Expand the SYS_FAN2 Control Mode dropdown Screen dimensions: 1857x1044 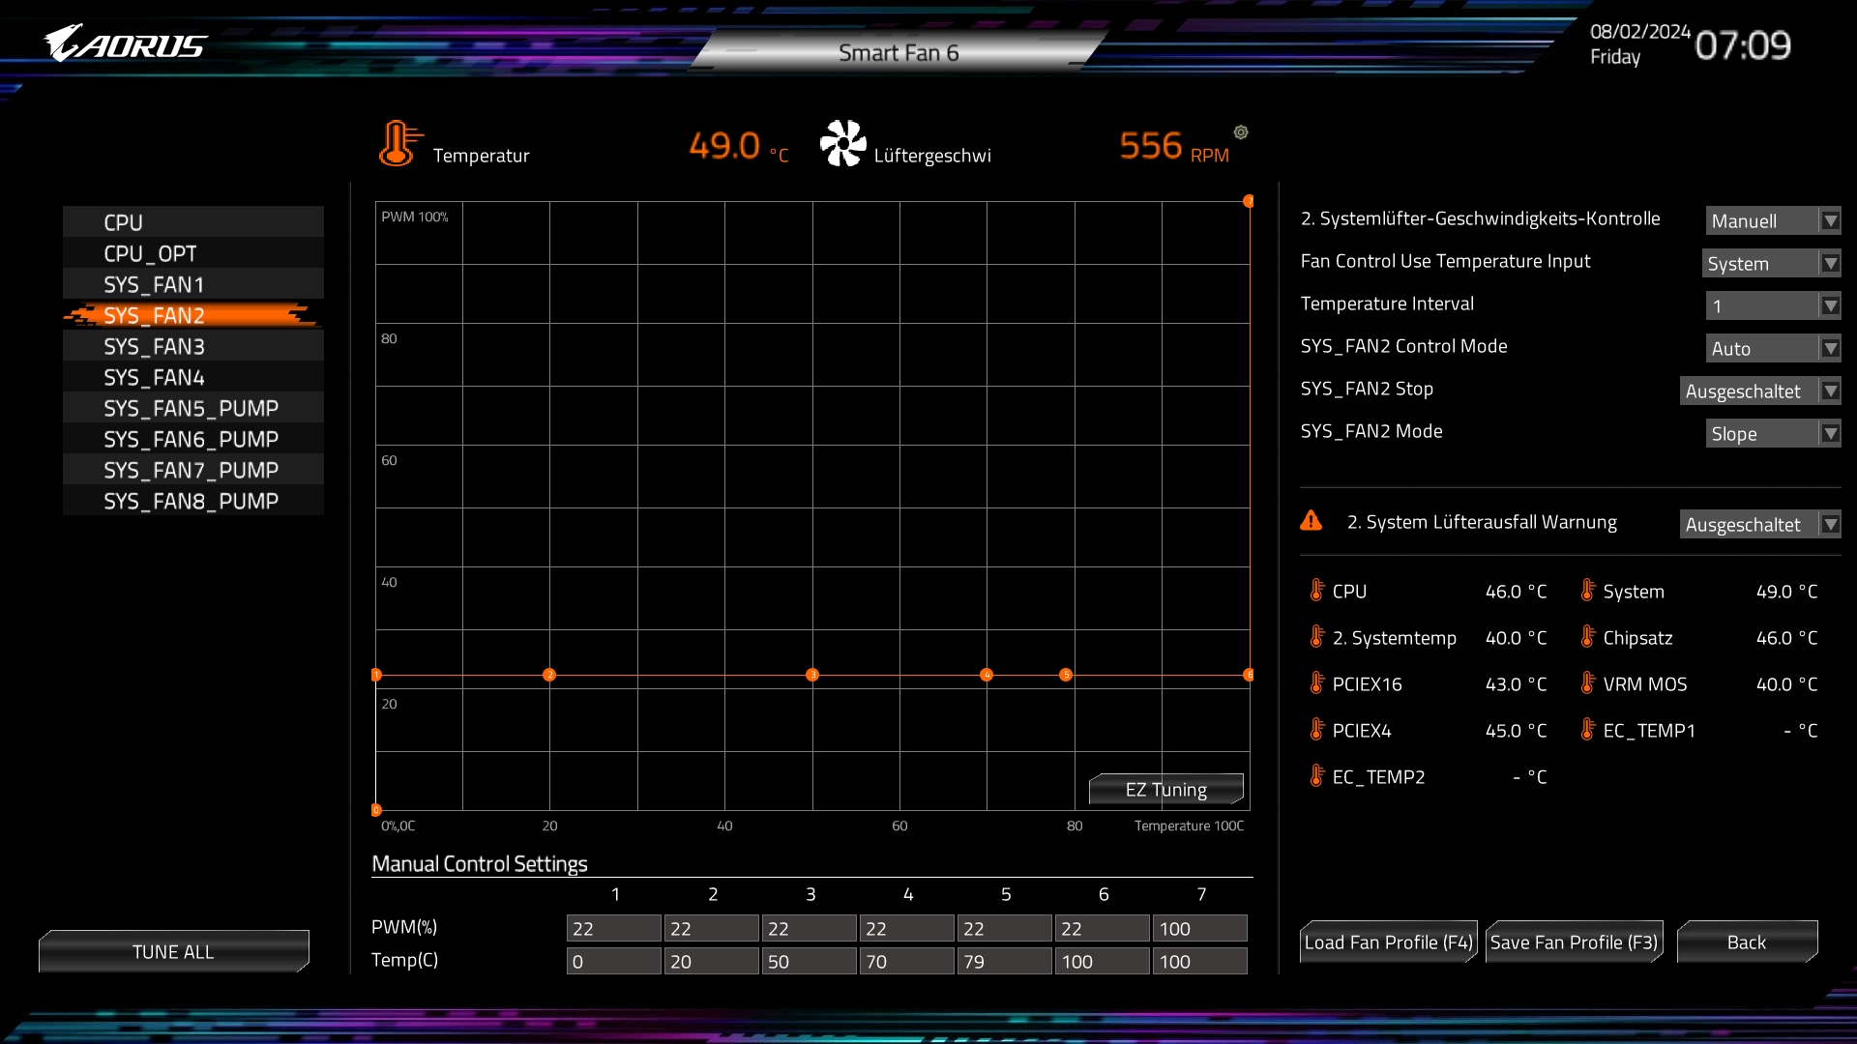coord(1772,349)
